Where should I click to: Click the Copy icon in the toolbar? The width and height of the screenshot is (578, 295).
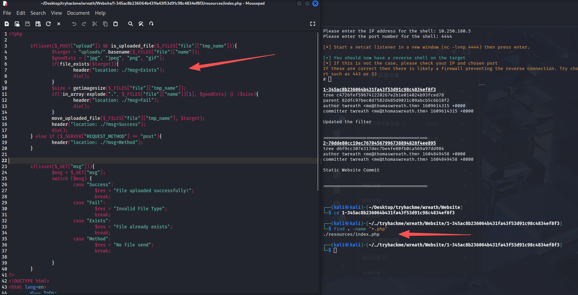105,24
